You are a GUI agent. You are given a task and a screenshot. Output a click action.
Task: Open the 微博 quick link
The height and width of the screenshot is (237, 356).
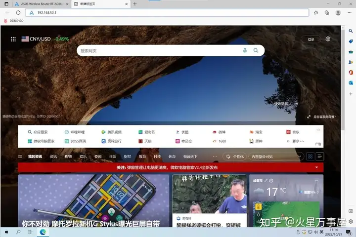219,132
